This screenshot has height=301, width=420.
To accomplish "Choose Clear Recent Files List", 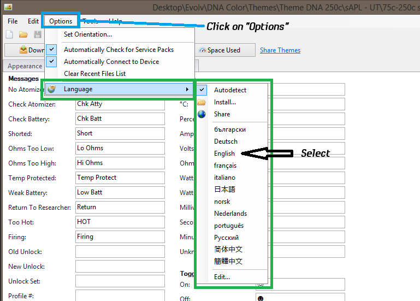I will point(94,73).
